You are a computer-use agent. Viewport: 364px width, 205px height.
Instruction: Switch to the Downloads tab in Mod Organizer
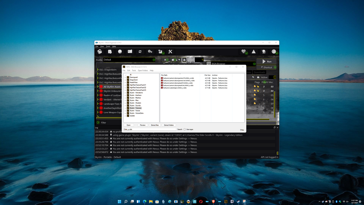click(x=259, y=72)
